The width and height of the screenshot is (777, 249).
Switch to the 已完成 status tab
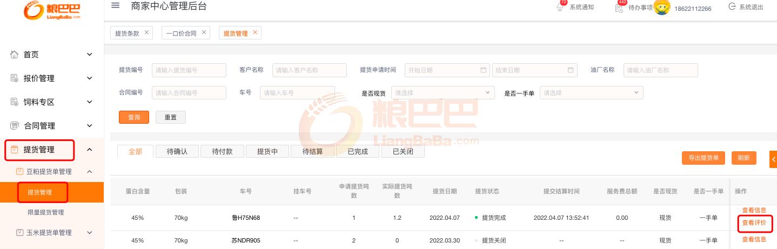[358, 152]
